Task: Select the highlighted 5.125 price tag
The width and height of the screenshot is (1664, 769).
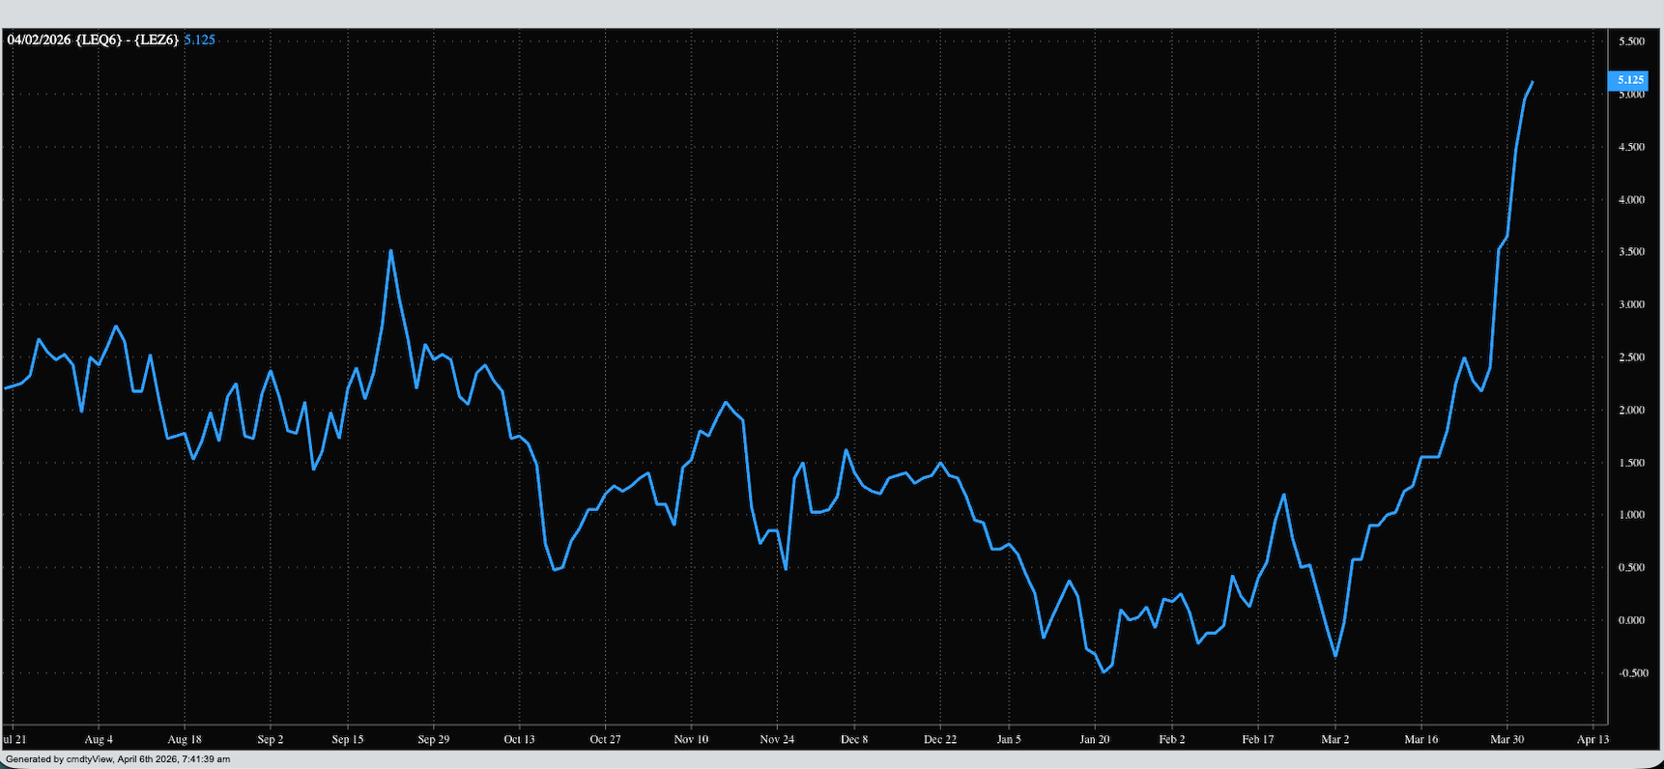Action: coord(1628,80)
